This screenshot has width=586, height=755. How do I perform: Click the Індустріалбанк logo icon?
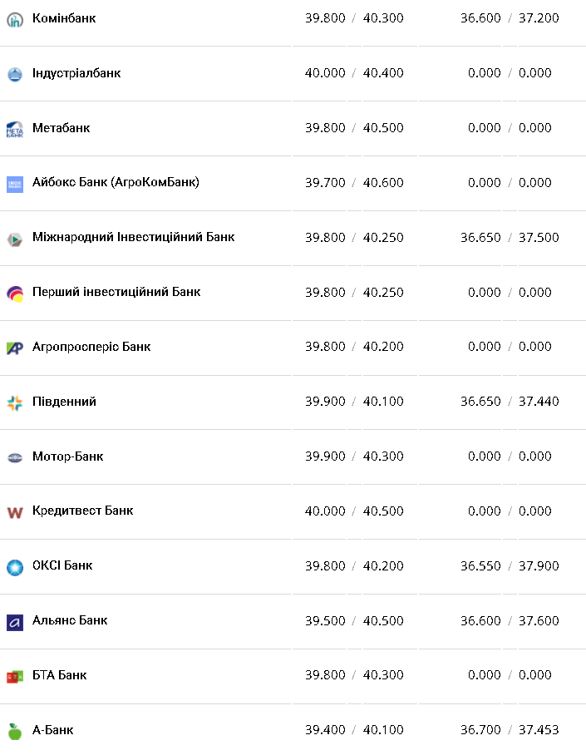click(x=15, y=74)
